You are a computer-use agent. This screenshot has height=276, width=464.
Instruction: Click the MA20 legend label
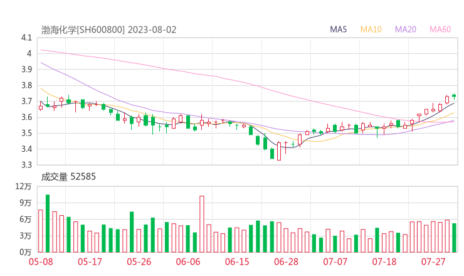[406, 29]
